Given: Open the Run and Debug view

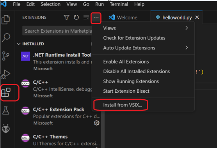Looking at the screenshot, I should pyautogui.click(x=6, y=74).
